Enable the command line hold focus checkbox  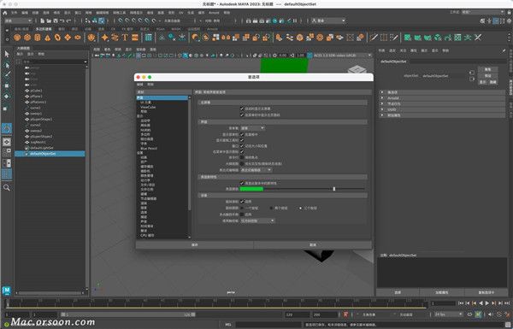pos(242,157)
